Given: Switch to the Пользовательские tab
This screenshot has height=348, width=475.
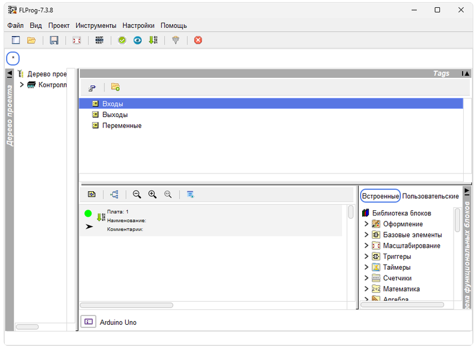Looking at the screenshot, I should click(x=430, y=196).
